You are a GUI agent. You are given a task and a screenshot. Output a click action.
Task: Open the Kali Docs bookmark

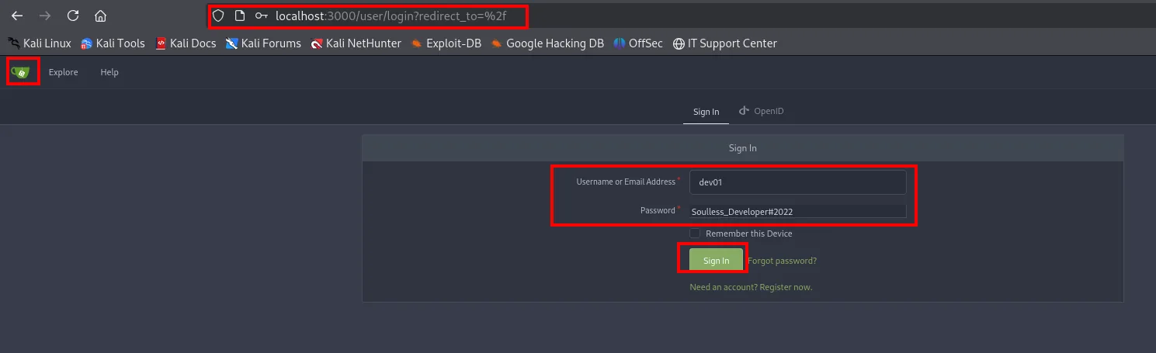(x=186, y=43)
